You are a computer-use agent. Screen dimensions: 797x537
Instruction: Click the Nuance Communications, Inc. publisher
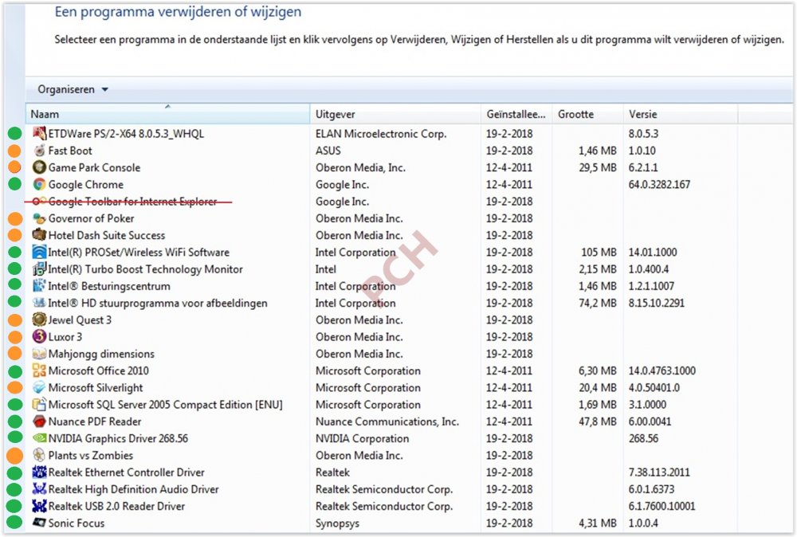(x=387, y=421)
